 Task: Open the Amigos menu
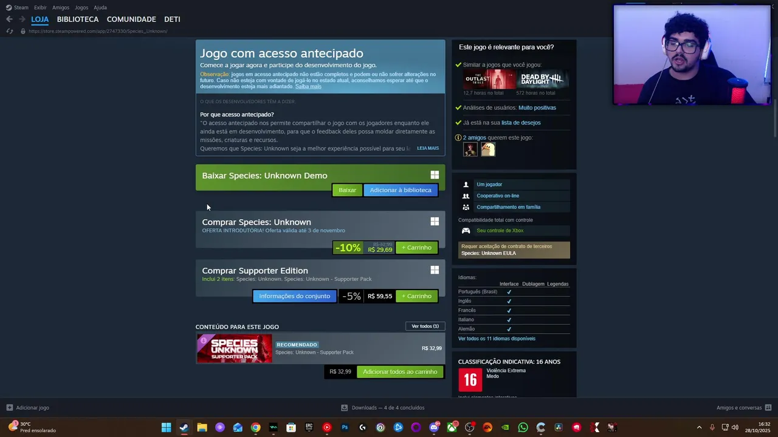click(x=61, y=7)
